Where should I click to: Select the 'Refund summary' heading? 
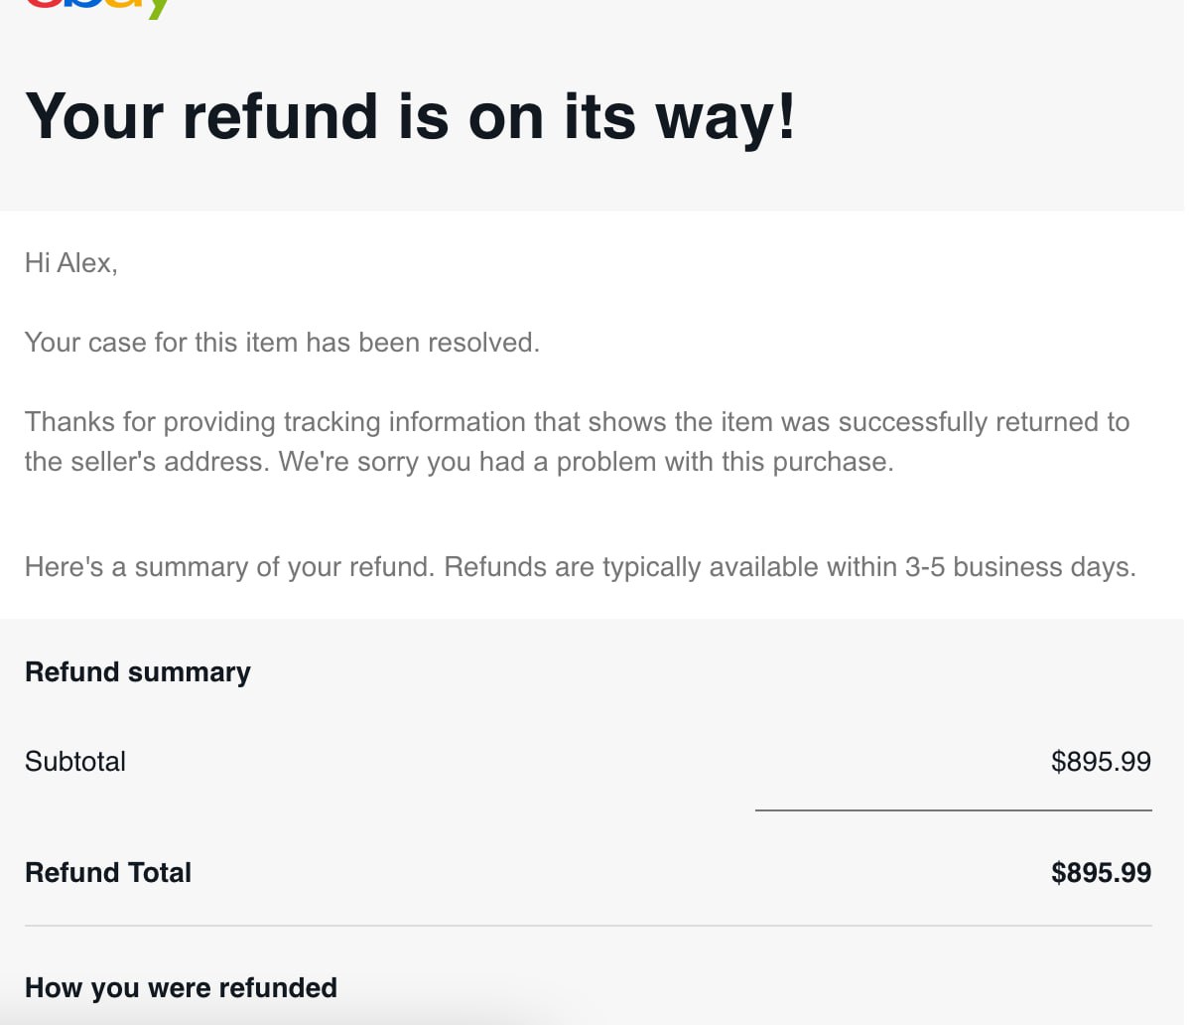point(138,672)
